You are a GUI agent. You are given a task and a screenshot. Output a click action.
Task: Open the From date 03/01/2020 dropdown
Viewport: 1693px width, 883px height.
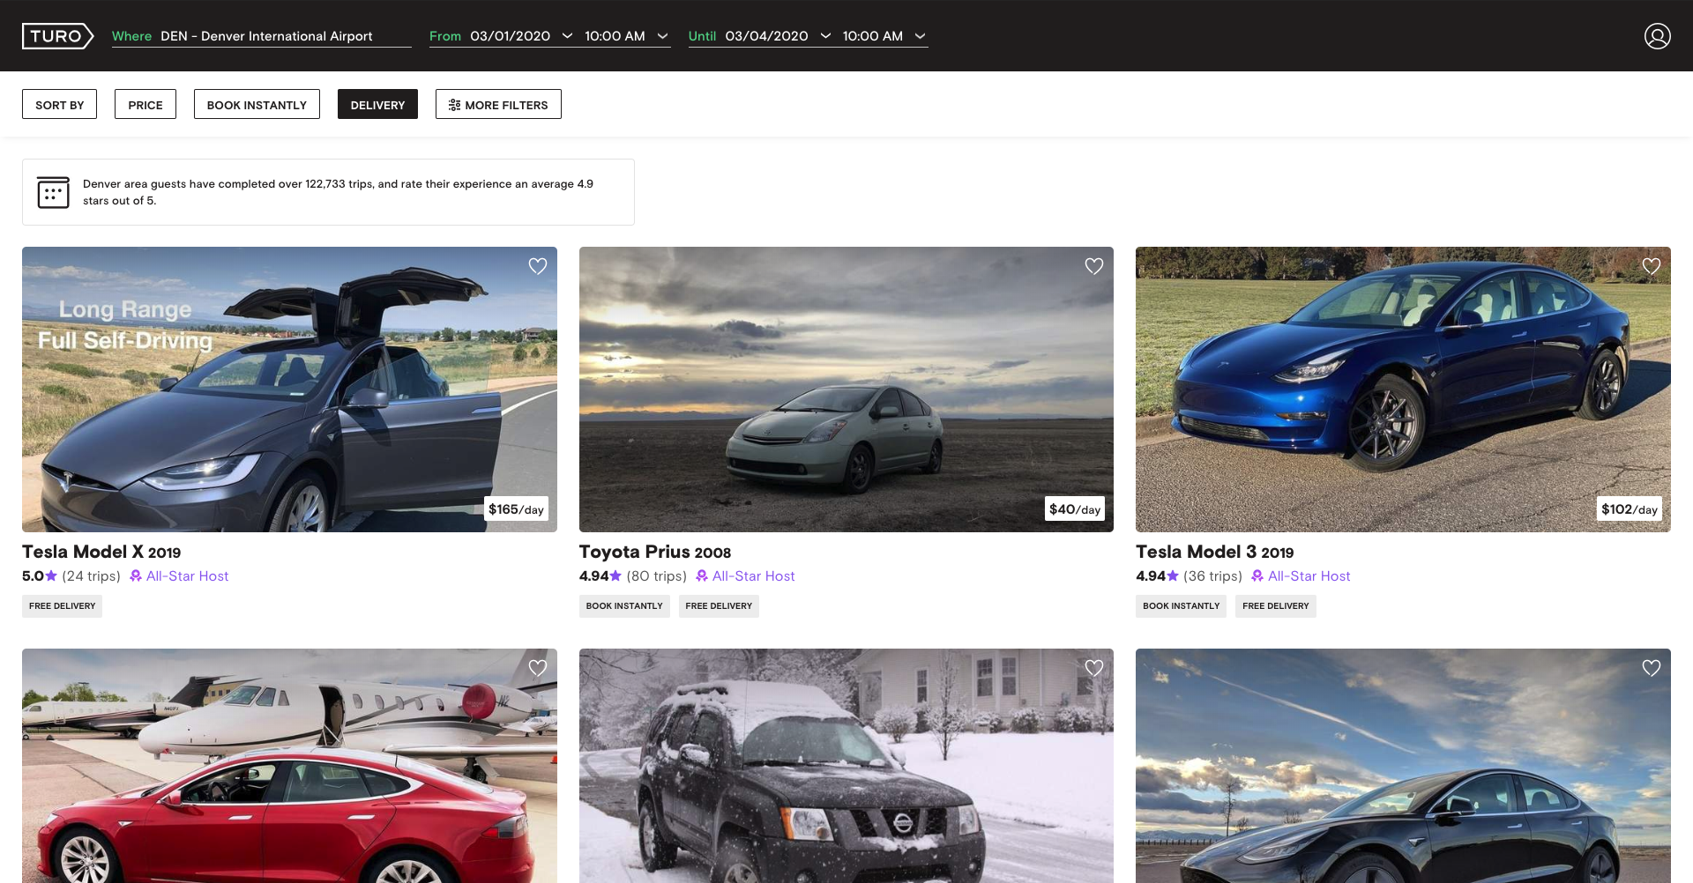click(x=520, y=36)
